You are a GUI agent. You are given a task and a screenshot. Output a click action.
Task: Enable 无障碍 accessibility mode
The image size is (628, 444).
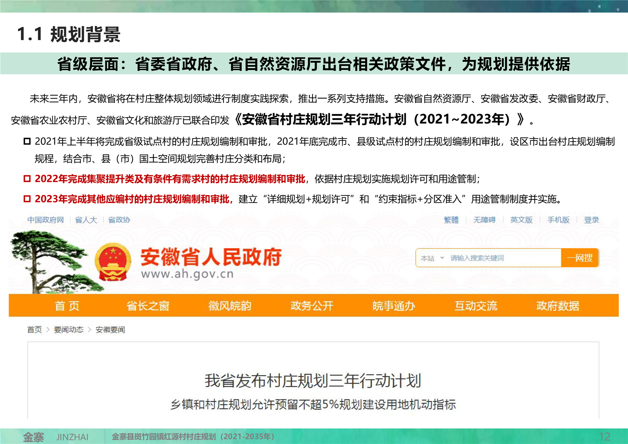484,220
